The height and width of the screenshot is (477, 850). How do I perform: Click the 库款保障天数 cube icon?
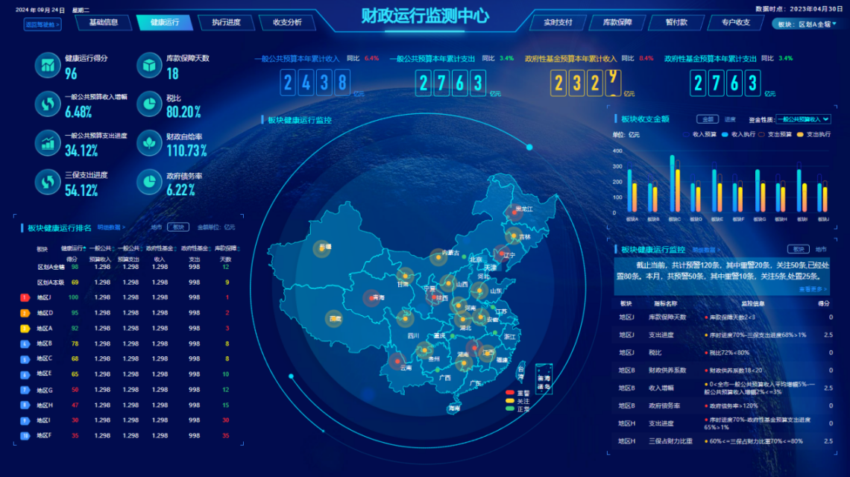(149, 66)
